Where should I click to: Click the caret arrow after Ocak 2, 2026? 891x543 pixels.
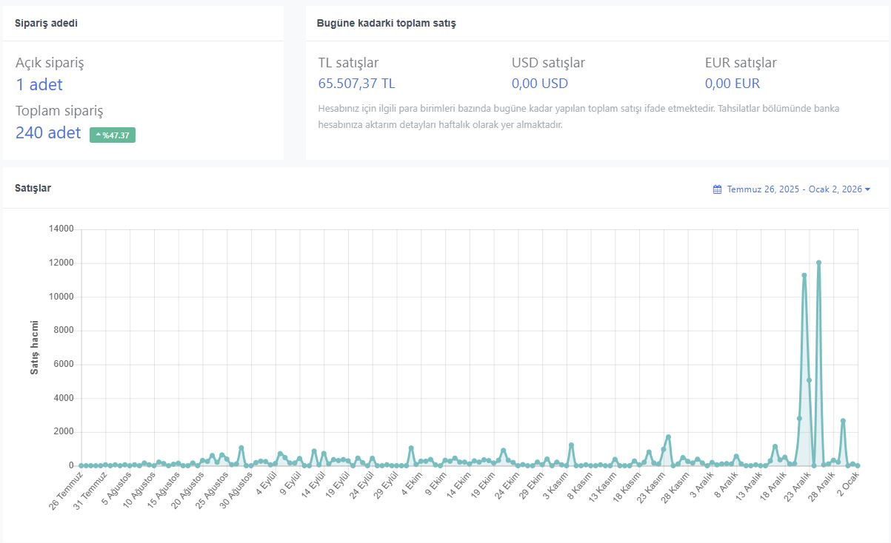pos(867,189)
